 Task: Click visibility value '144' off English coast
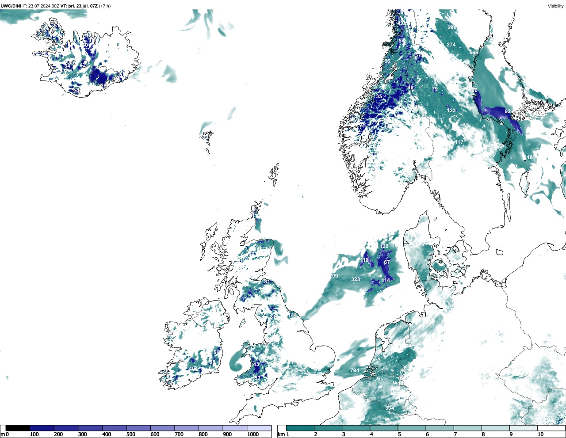pos(293,315)
